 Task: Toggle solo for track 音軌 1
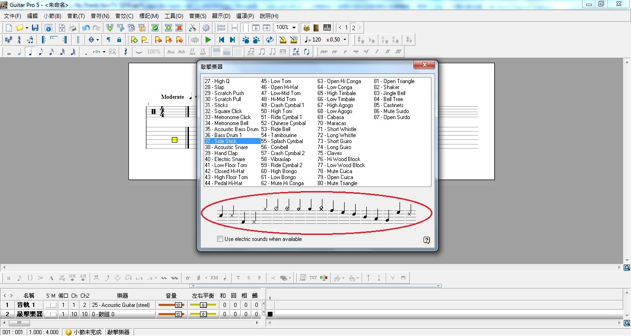click(48, 305)
